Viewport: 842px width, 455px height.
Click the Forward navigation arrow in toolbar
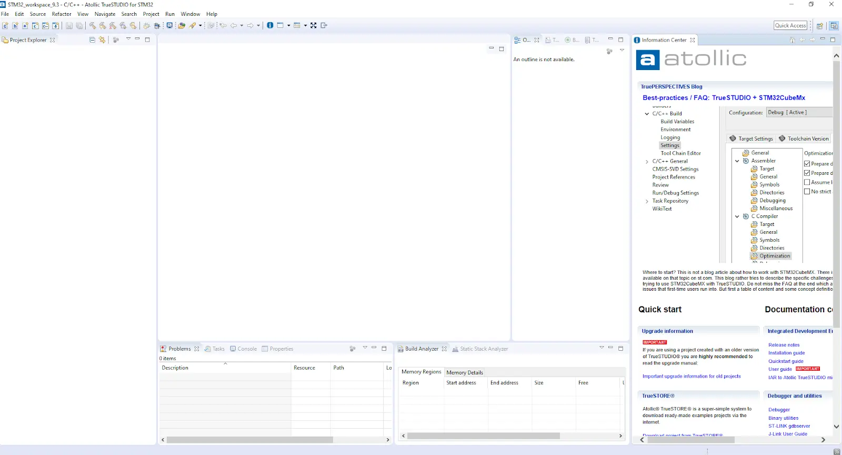(250, 25)
